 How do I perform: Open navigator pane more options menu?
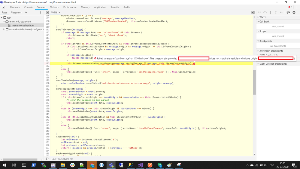click(41, 13)
